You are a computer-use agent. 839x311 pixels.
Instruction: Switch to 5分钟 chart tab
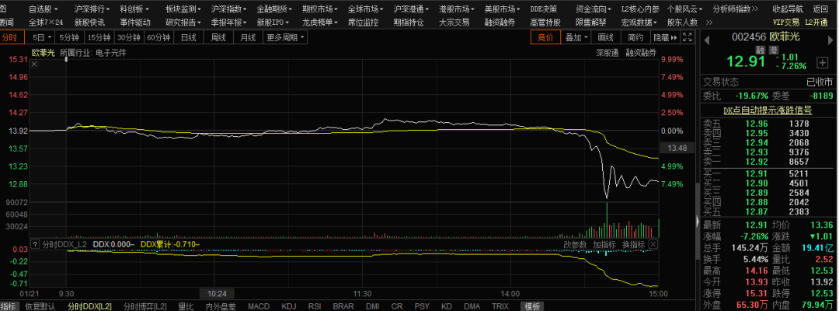(69, 37)
